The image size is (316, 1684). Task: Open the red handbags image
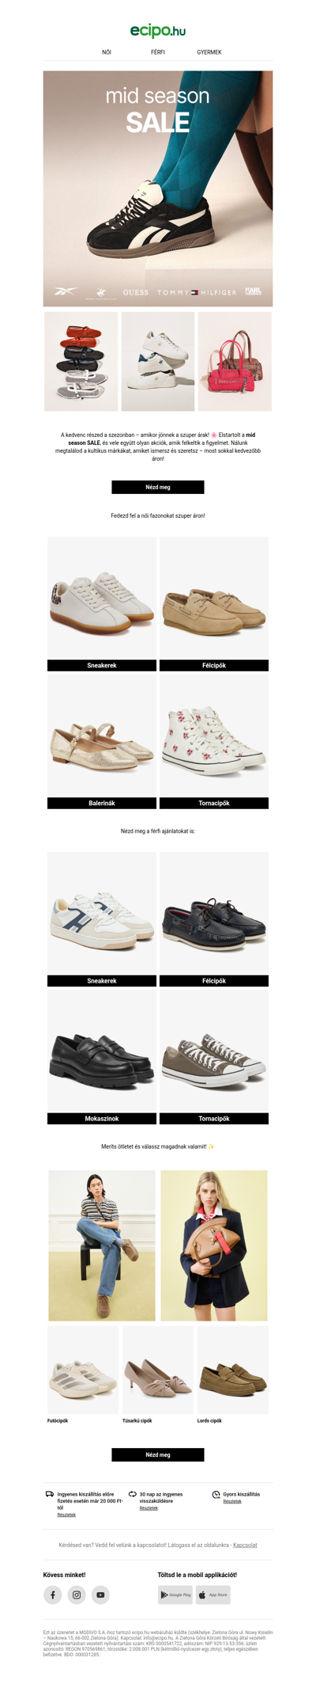[235, 361]
